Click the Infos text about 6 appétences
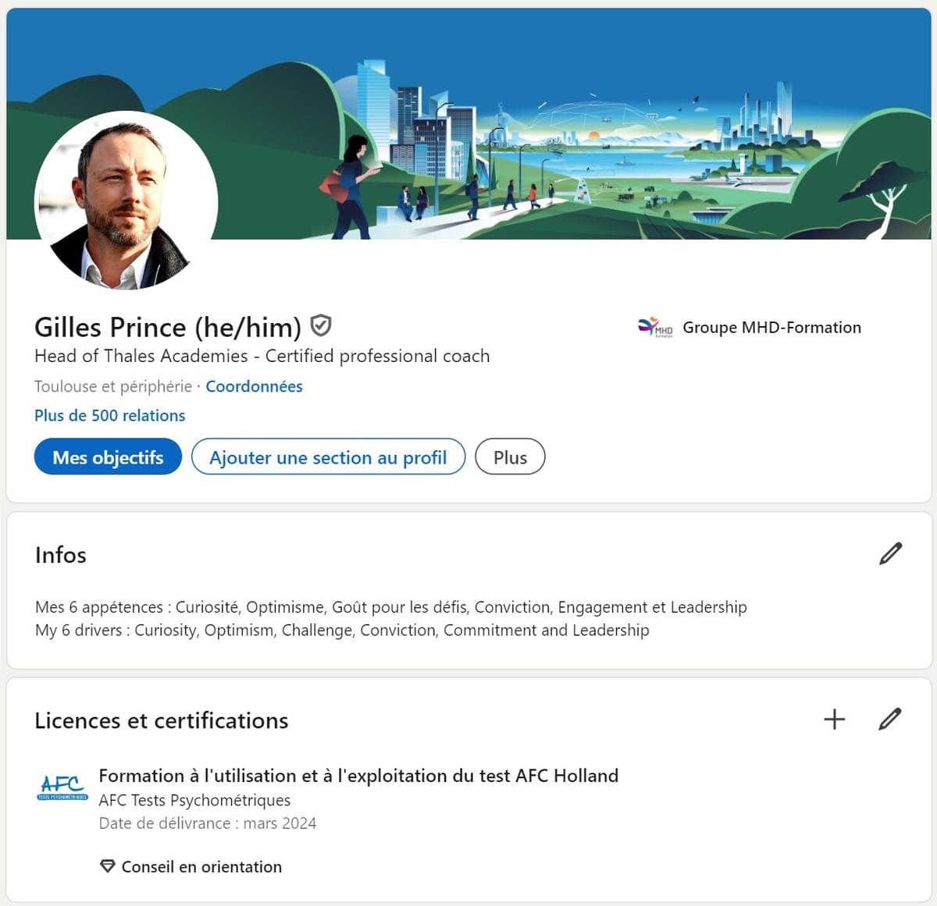 tap(390, 607)
